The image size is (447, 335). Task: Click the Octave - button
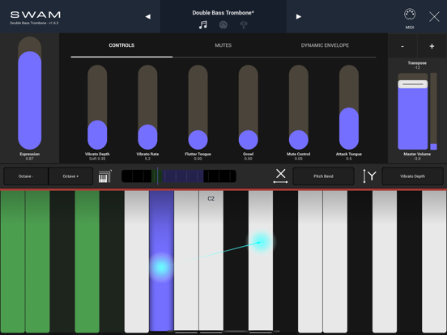pos(26,176)
